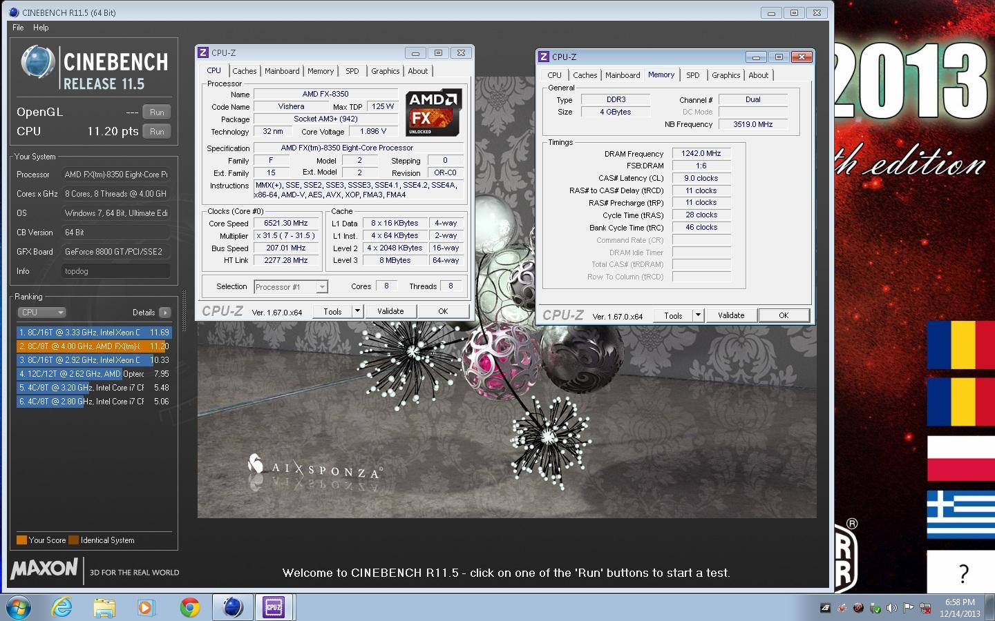Toggle the ranking Details arrow button

coord(164,313)
